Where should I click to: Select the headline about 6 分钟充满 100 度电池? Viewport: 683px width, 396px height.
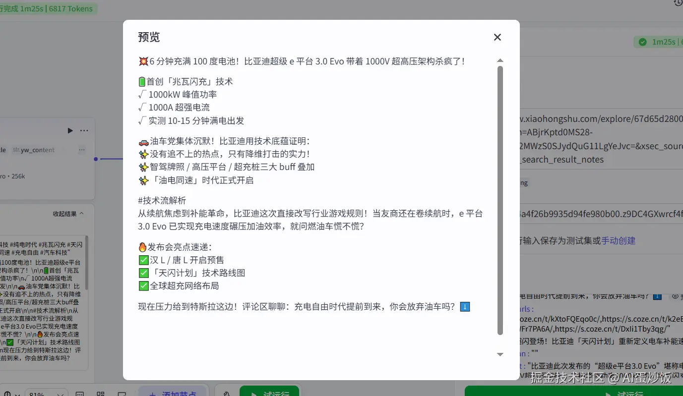[x=302, y=61]
